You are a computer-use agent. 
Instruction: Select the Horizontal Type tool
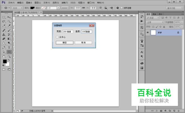(x=9, y=48)
